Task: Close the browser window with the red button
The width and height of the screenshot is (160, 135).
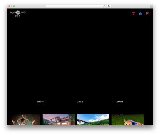Action: coord(9,6)
